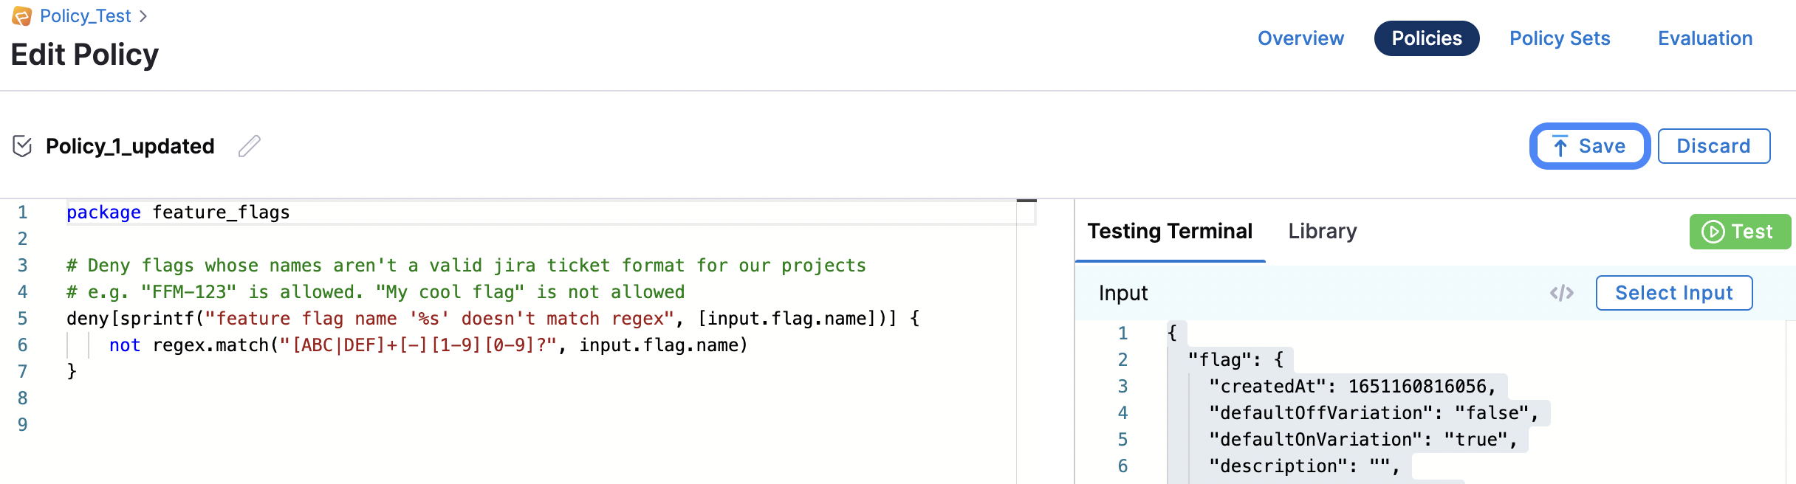
Task: Click the editor minimap scroll indicator
Action: pos(1026,202)
